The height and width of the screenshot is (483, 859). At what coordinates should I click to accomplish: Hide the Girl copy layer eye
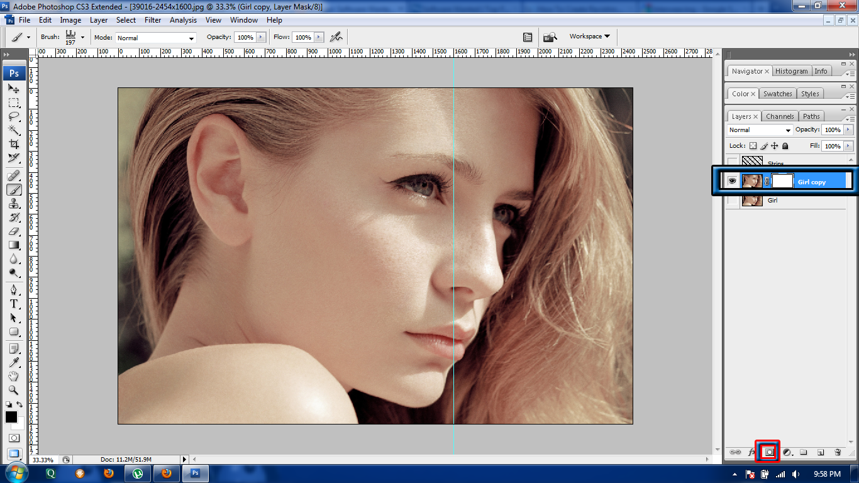732,181
